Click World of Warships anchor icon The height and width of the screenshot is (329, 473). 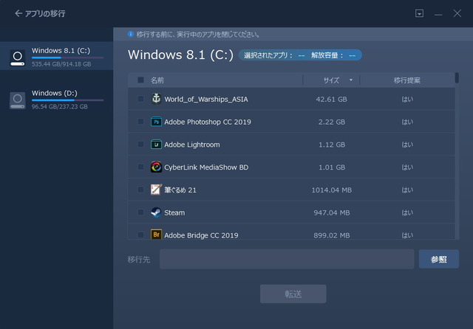tap(156, 99)
